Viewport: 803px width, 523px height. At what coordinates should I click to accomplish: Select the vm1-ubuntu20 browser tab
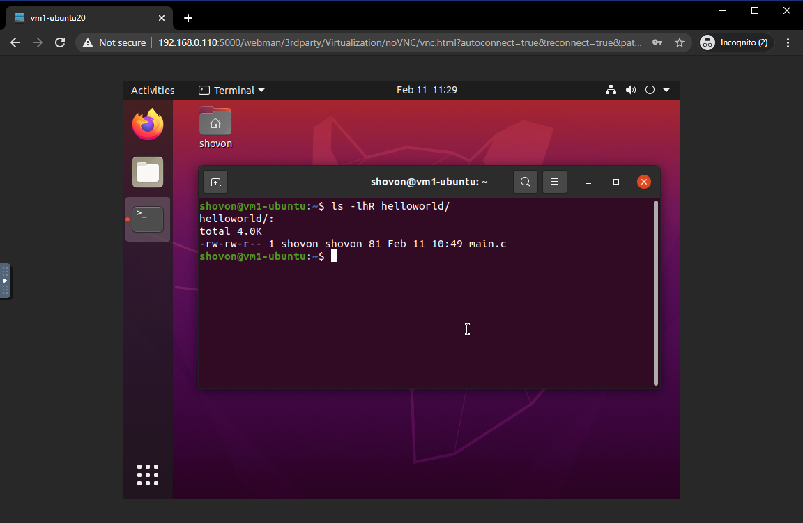[84, 18]
